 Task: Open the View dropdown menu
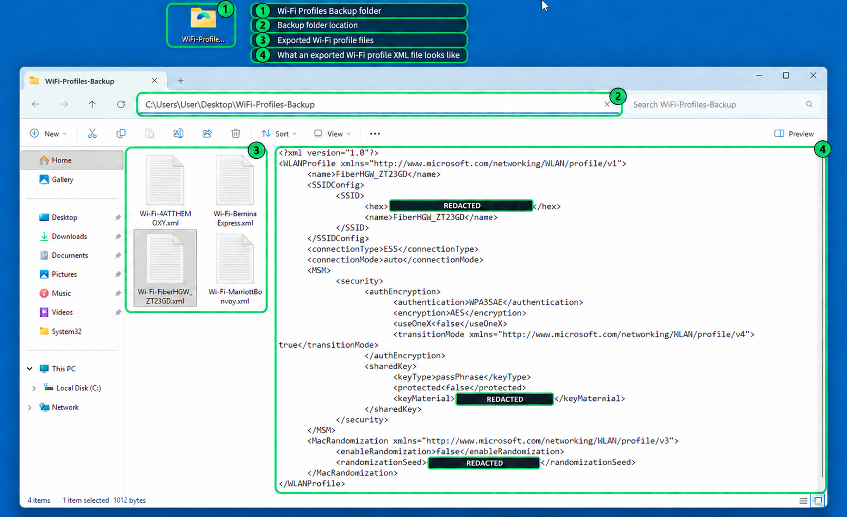tap(332, 133)
